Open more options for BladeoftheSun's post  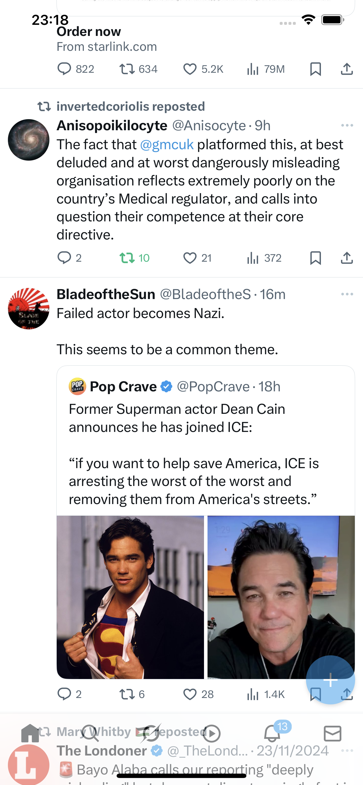coord(347,294)
